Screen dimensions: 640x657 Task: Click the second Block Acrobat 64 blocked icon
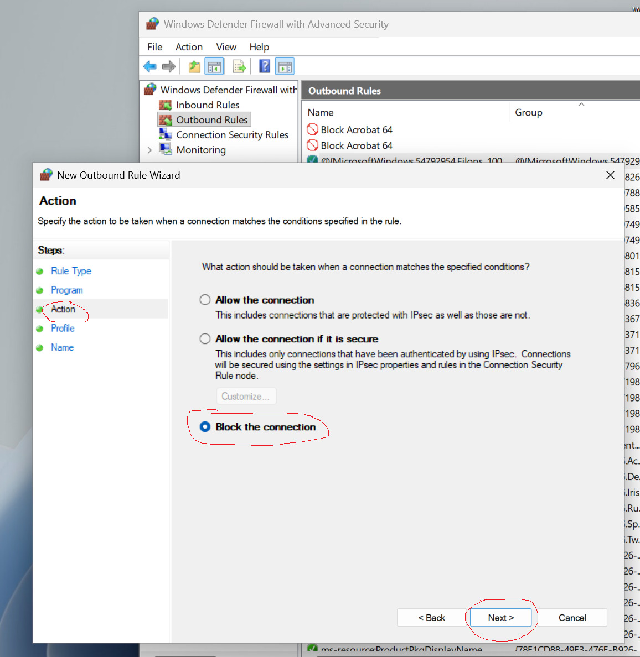[x=312, y=145]
